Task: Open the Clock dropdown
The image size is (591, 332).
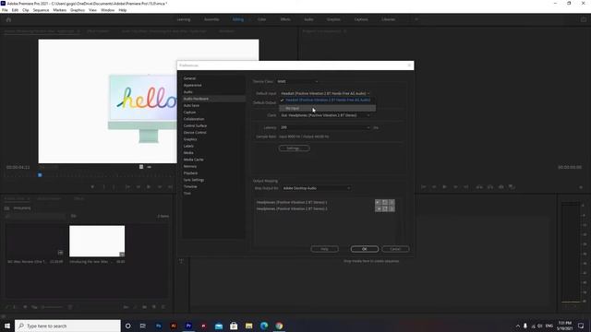Action: pyautogui.click(x=325, y=115)
